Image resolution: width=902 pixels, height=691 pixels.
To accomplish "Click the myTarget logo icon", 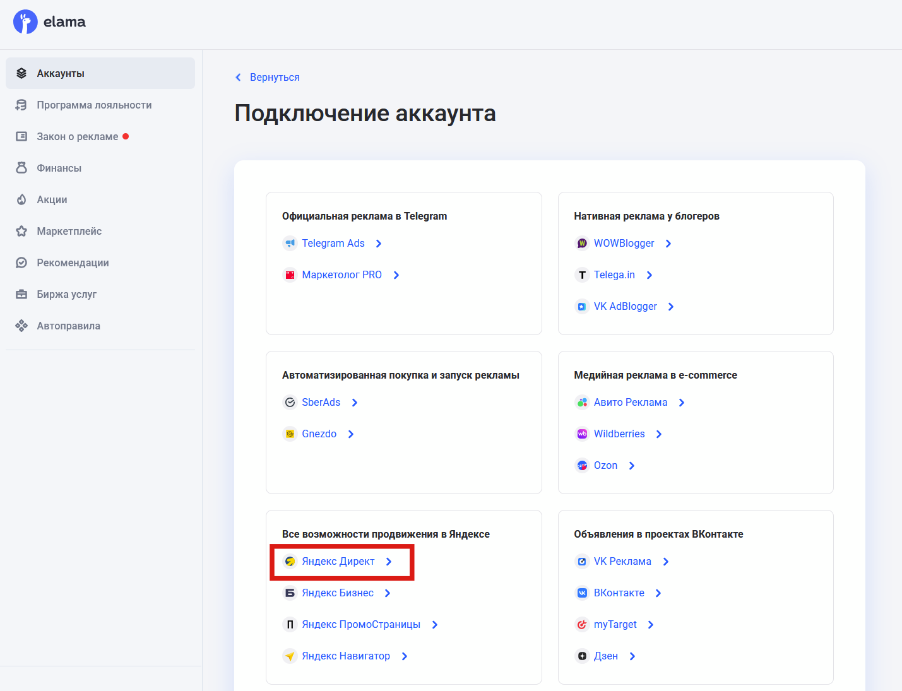I will (x=581, y=624).
